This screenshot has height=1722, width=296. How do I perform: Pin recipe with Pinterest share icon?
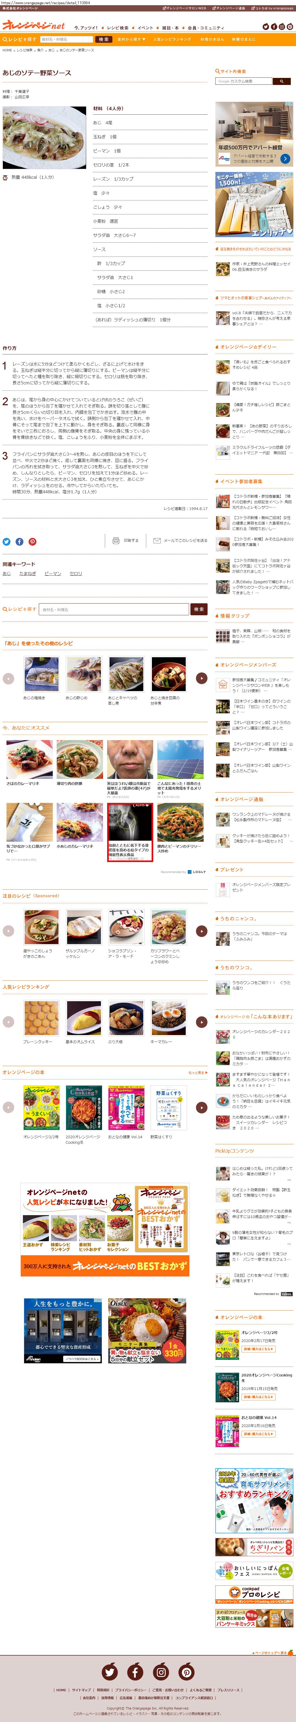[x=32, y=542]
